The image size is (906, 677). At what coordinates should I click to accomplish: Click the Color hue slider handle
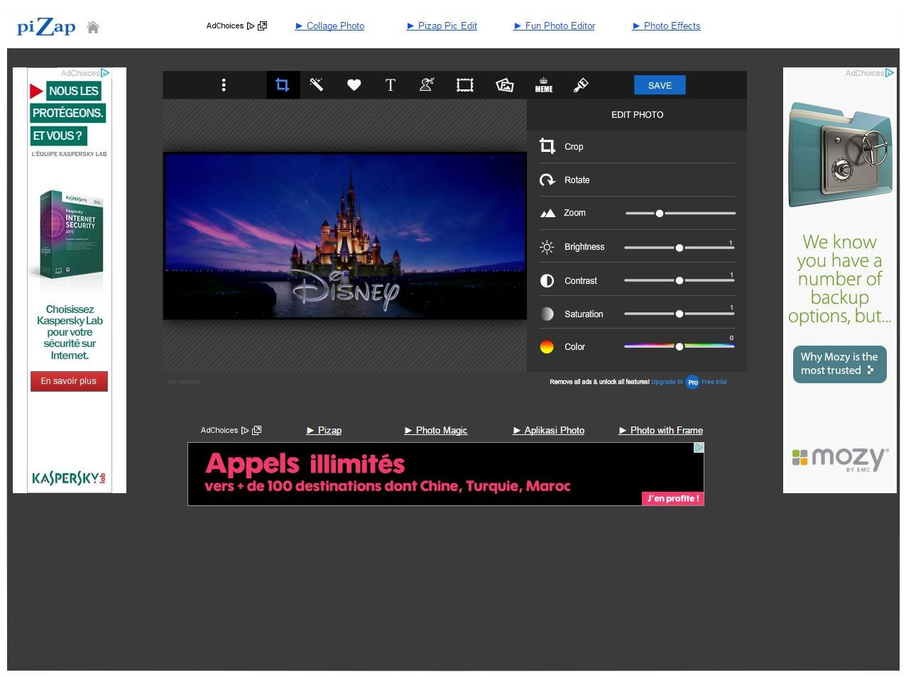(x=679, y=346)
